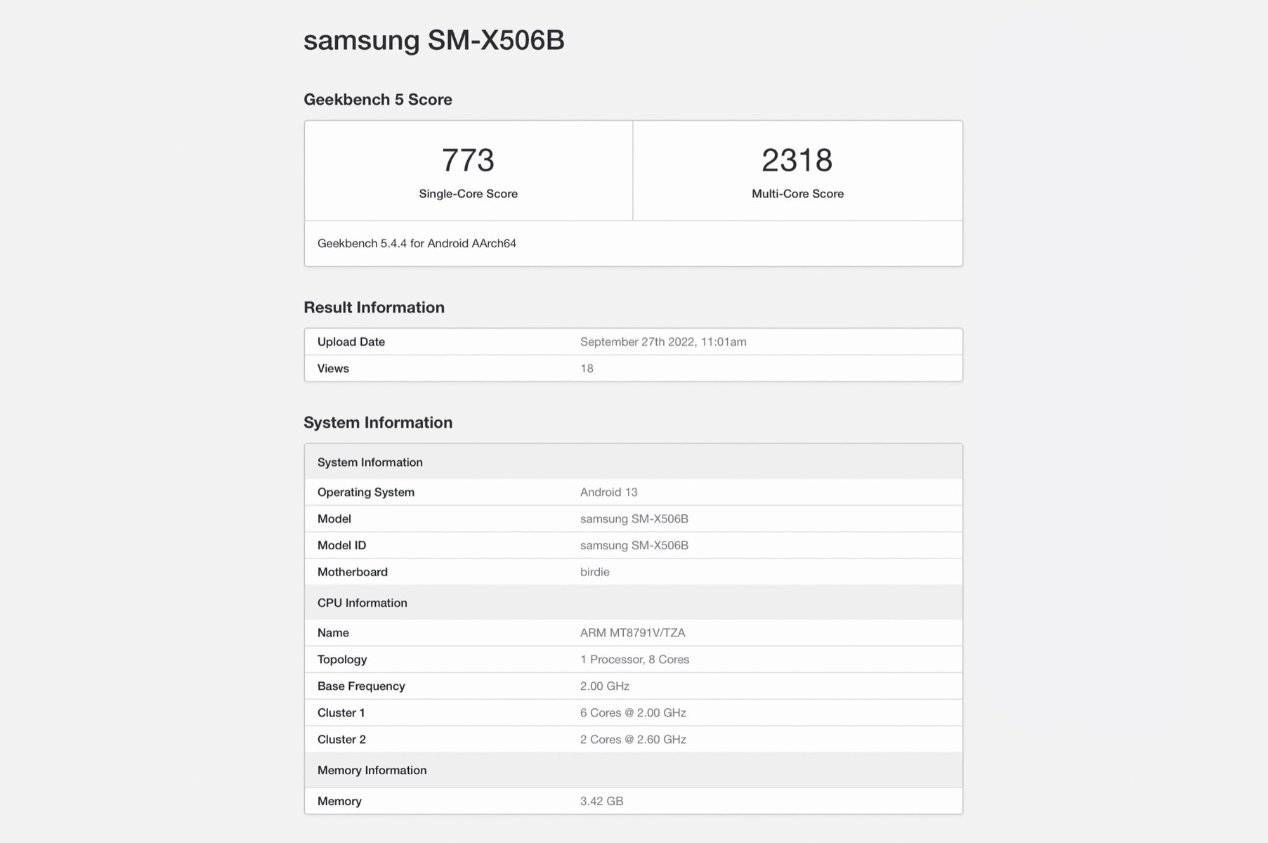Screen dimensions: 1268x843
Task: Click the Cluster 1 value 6 Cores @ 2.00 GHz
Action: pos(633,713)
